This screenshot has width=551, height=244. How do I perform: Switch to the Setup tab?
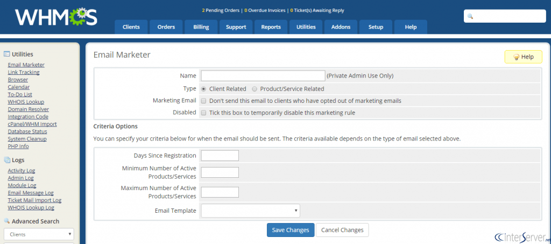376,27
